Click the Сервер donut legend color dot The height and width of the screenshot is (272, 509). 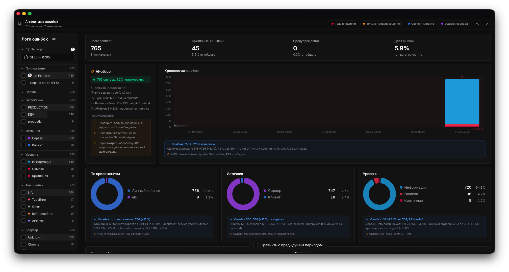(265, 191)
